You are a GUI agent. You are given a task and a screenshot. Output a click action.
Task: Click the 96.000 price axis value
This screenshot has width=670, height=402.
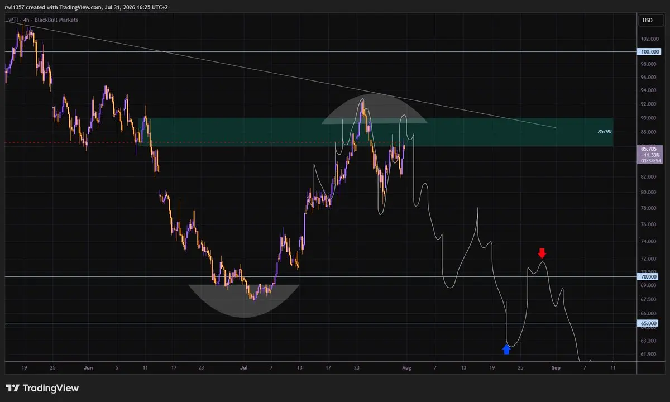click(x=649, y=78)
